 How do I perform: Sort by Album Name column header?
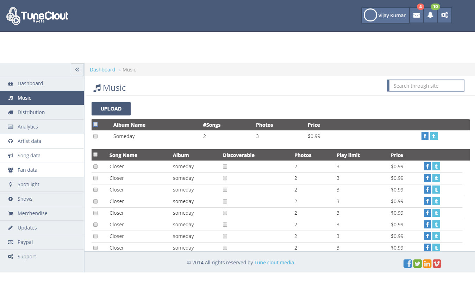point(129,125)
